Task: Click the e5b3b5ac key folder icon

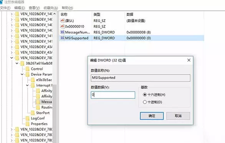Action: click(33, 80)
